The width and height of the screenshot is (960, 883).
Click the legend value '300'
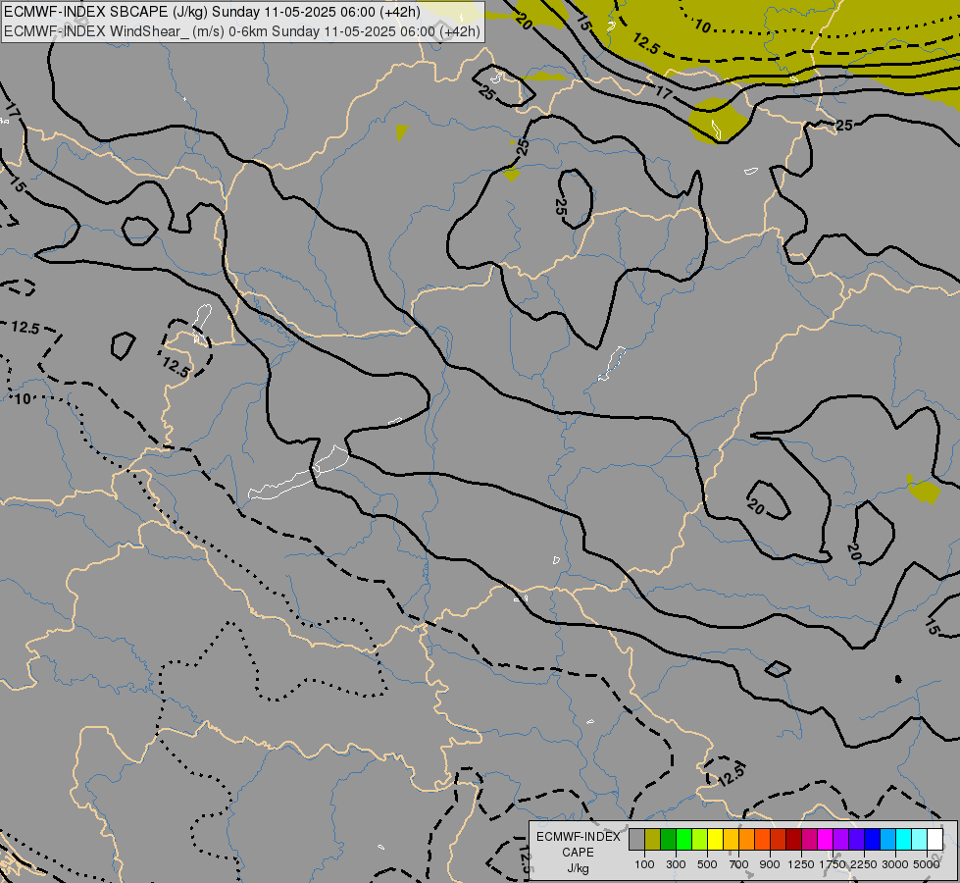pyautogui.click(x=676, y=864)
